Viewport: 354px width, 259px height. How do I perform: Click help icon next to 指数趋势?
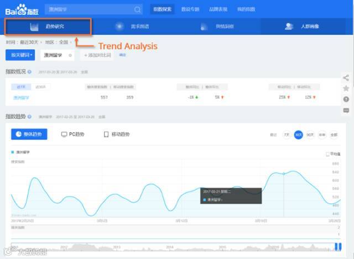pos(29,117)
